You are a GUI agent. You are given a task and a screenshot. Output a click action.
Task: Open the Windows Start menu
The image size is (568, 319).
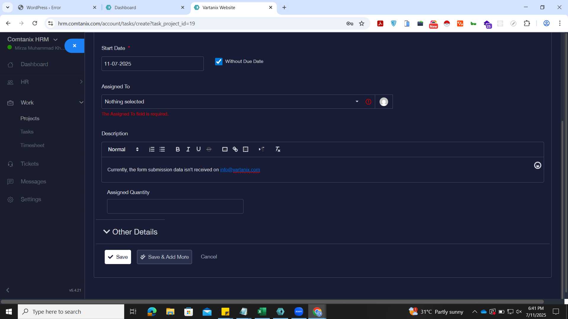(9, 312)
